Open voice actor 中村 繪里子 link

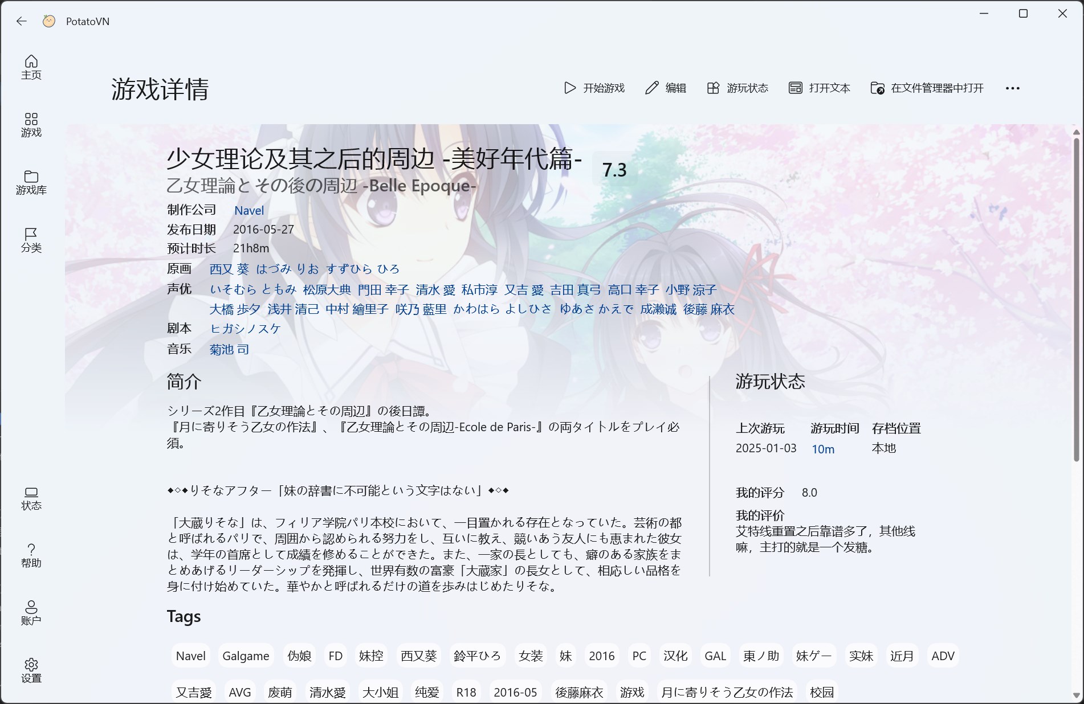[x=357, y=309]
